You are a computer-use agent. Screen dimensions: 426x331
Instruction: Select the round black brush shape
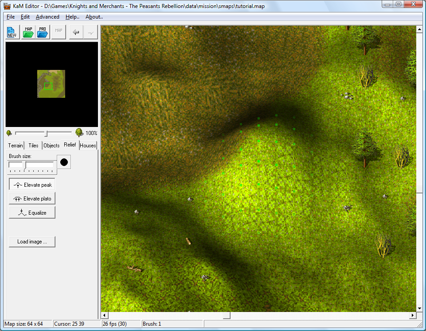coord(64,162)
